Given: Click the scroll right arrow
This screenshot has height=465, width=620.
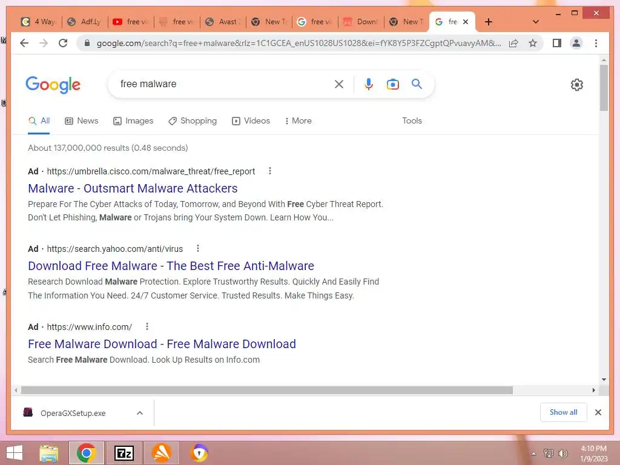Looking at the screenshot, I should [x=593, y=391].
